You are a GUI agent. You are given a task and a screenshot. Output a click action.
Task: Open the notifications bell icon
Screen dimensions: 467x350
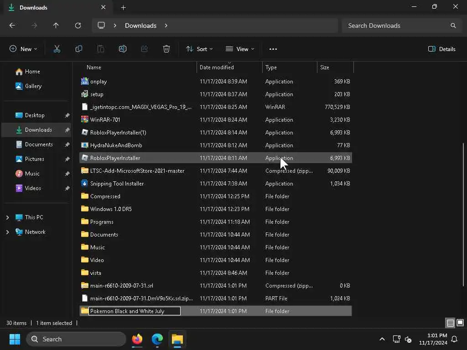pos(455,339)
